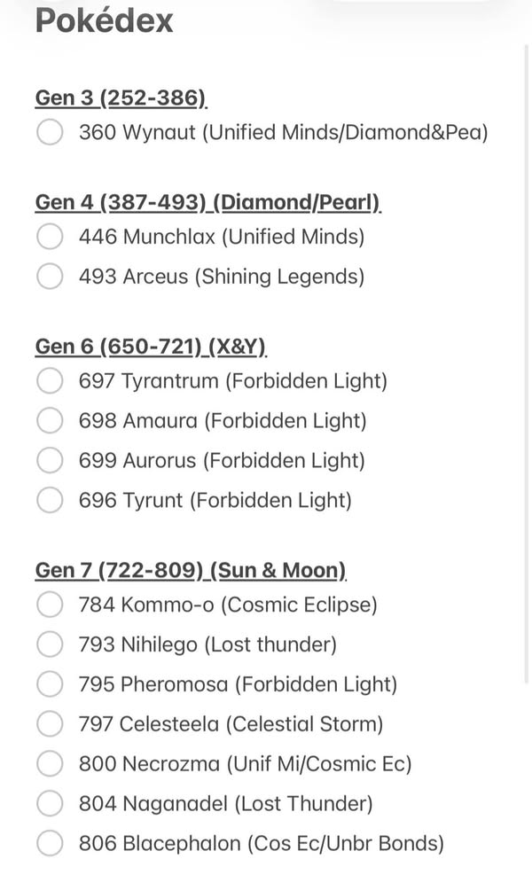Select the Gen 3 (252-386) heading
532x890 pixels.
click(121, 98)
